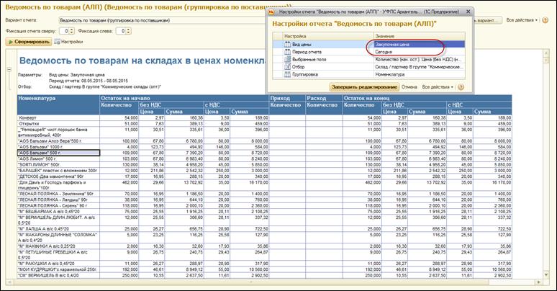This screenshot has height=291, width=557.
Task: Open Все действия menu in main window
Action: point(522,20)
